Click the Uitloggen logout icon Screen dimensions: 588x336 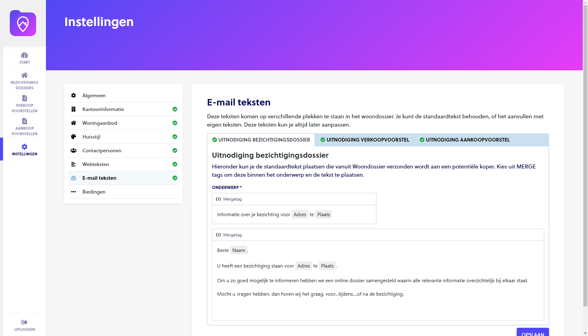(x=24, y=322)
